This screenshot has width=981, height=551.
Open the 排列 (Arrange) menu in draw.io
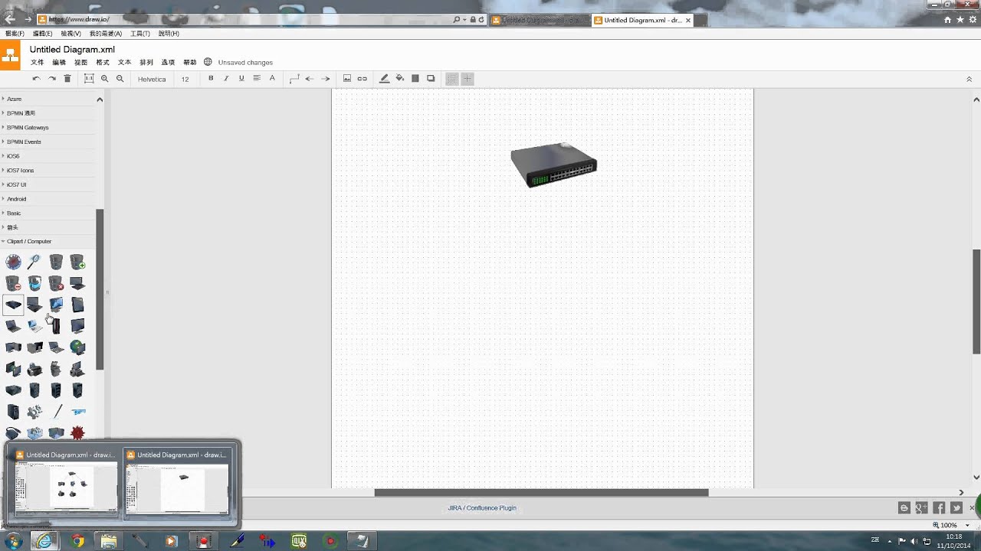click(x=146, y=63)
